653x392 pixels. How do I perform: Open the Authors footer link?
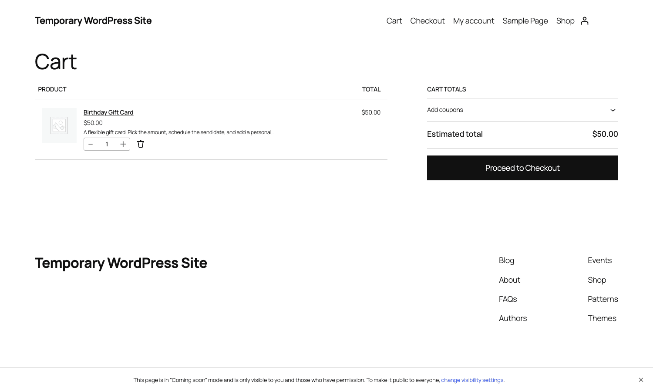tap(513, 318)
